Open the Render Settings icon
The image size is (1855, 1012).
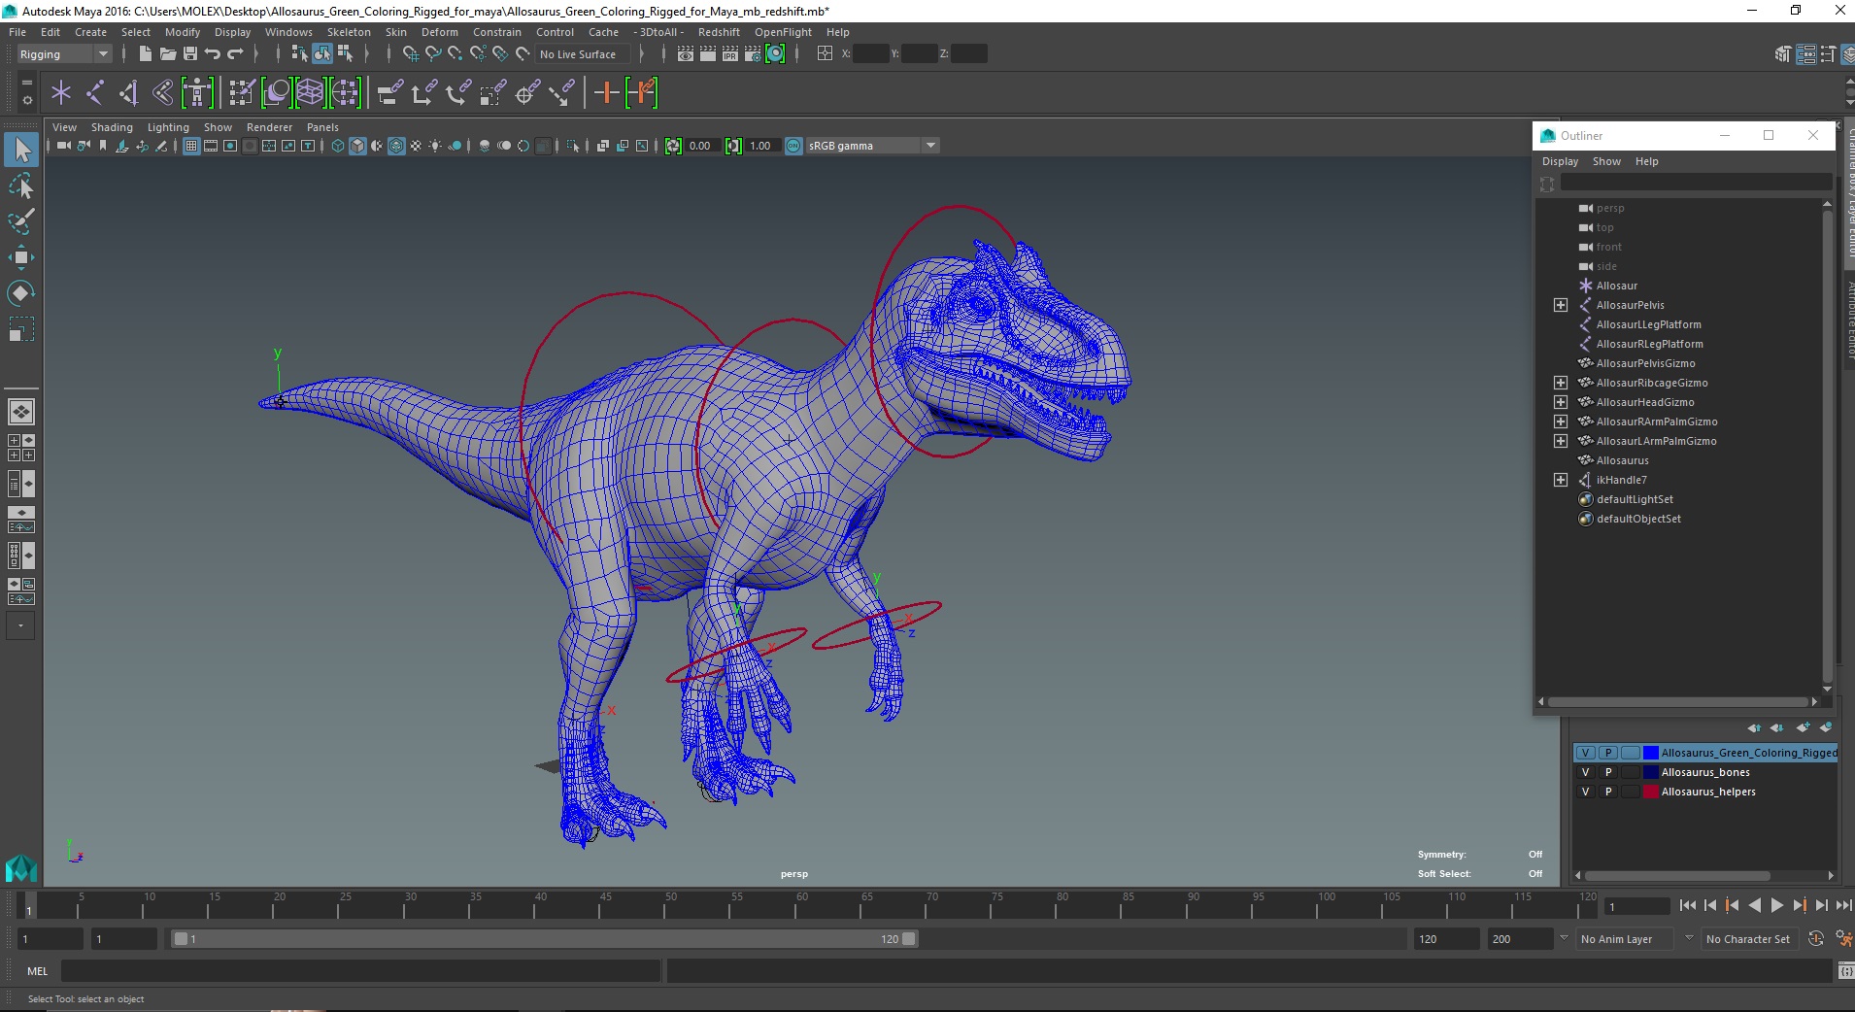click(x=753, y=54)
